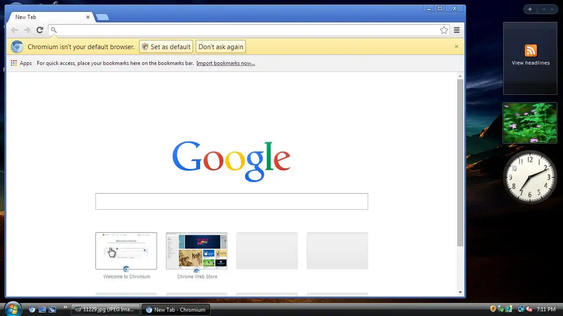This screenshot has width=563, height=316.
Task: Open the Chromium hamburger menu
Action: (457, 30)
